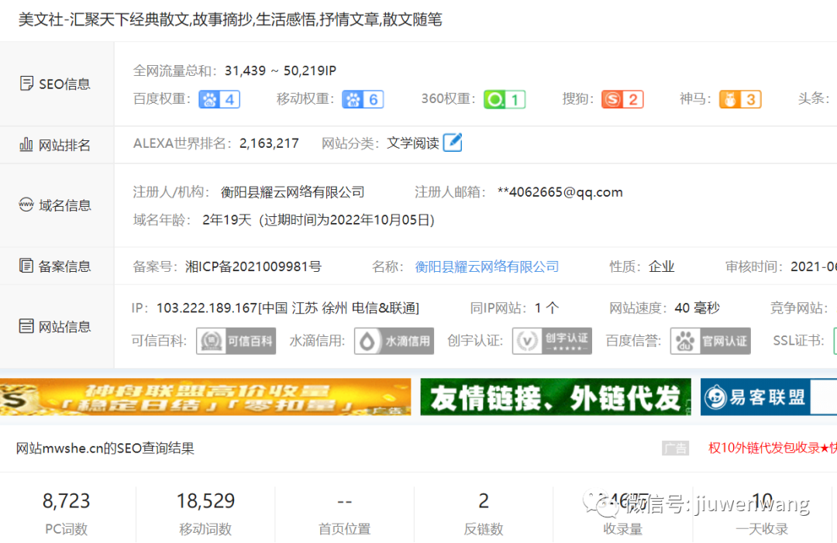Click the PC词数 value 8,723
Screen dimensions: 837x543
tap(66, 501)
